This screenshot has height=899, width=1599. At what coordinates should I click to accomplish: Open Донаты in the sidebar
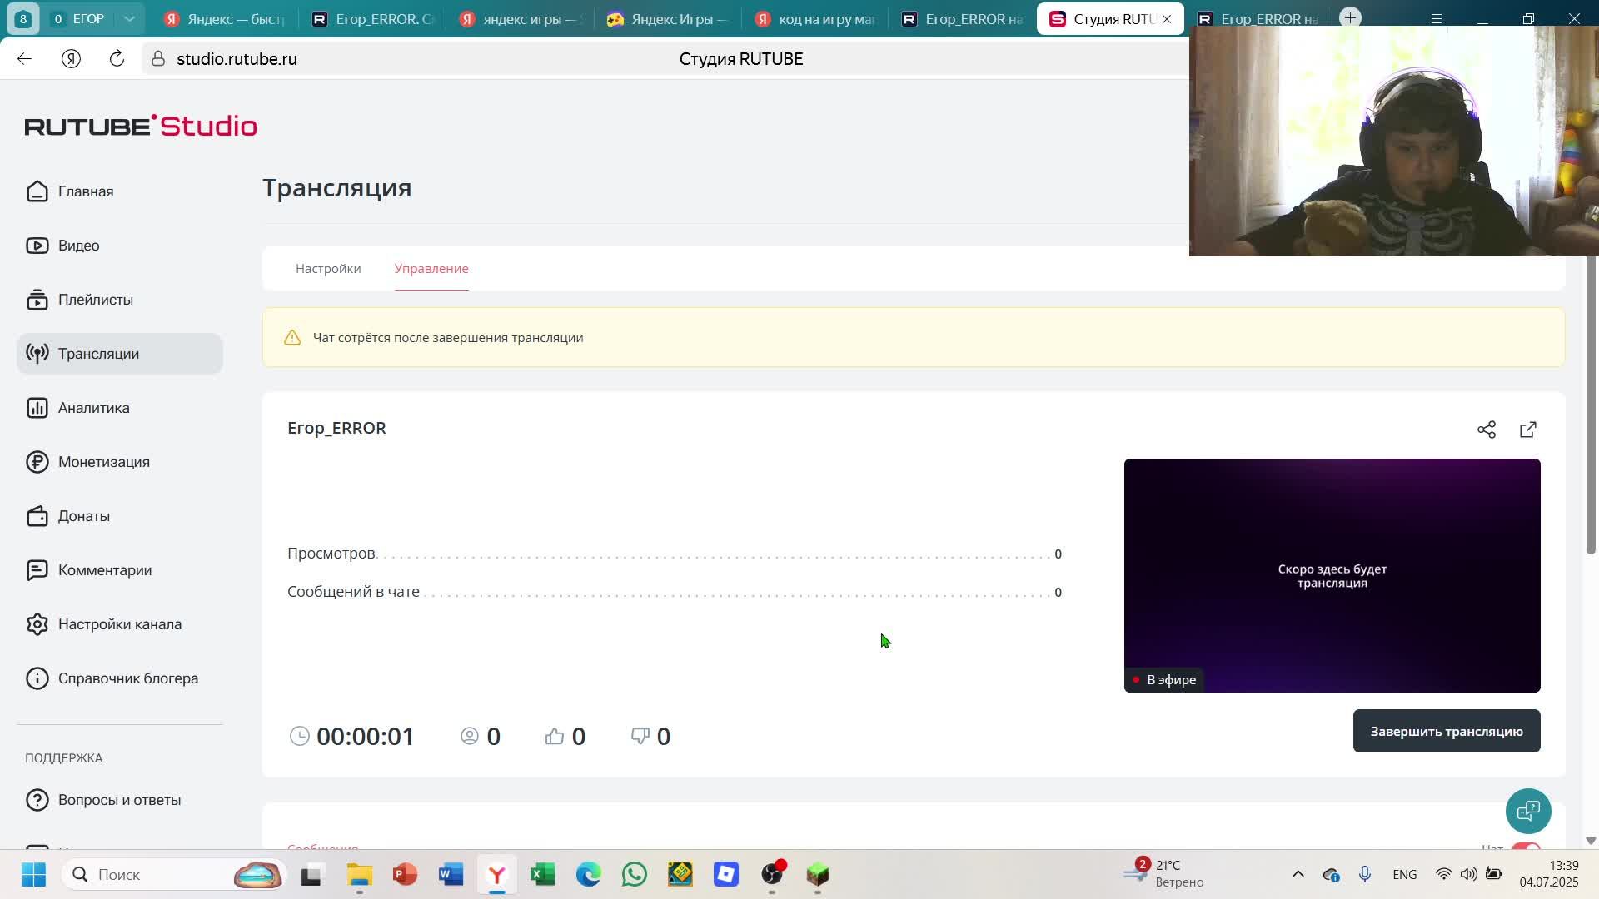pos(83,516)
